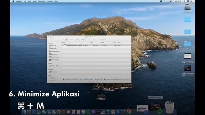The width and height of the screenshot is (205, 115).
Task: Open Finder from the Dock
Action: (x=24, y=112)
